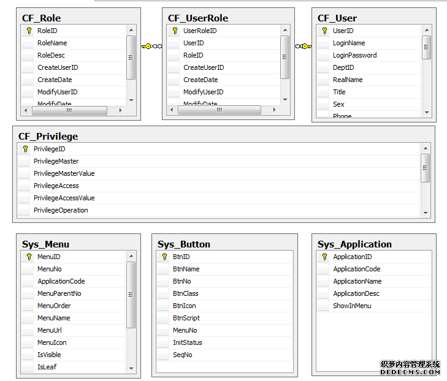Click the ApplicationID key icon
The height and width of the screenshot is (381, 447).
point(324,257)
